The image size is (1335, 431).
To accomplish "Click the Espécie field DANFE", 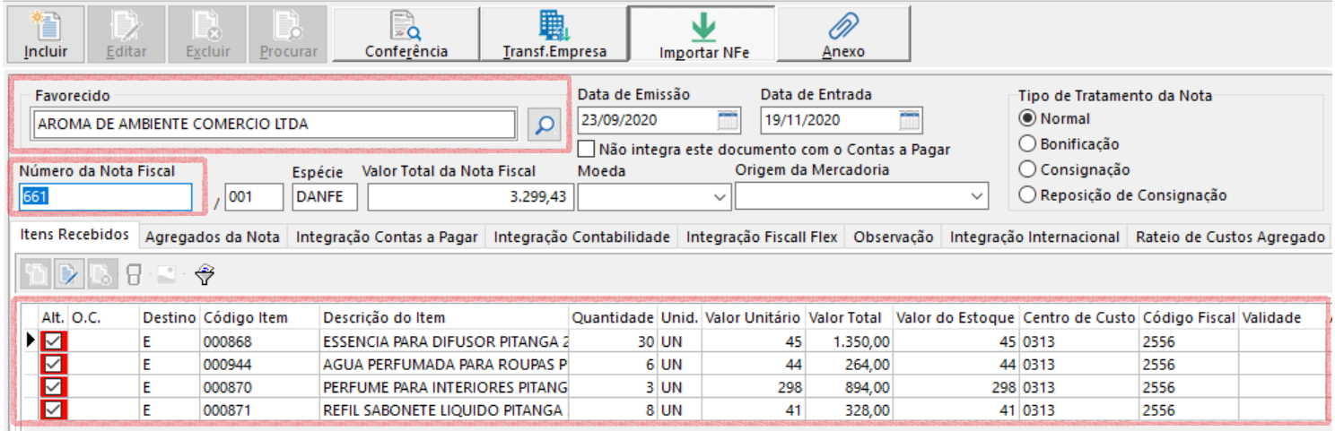I will (x=325, y=197).
